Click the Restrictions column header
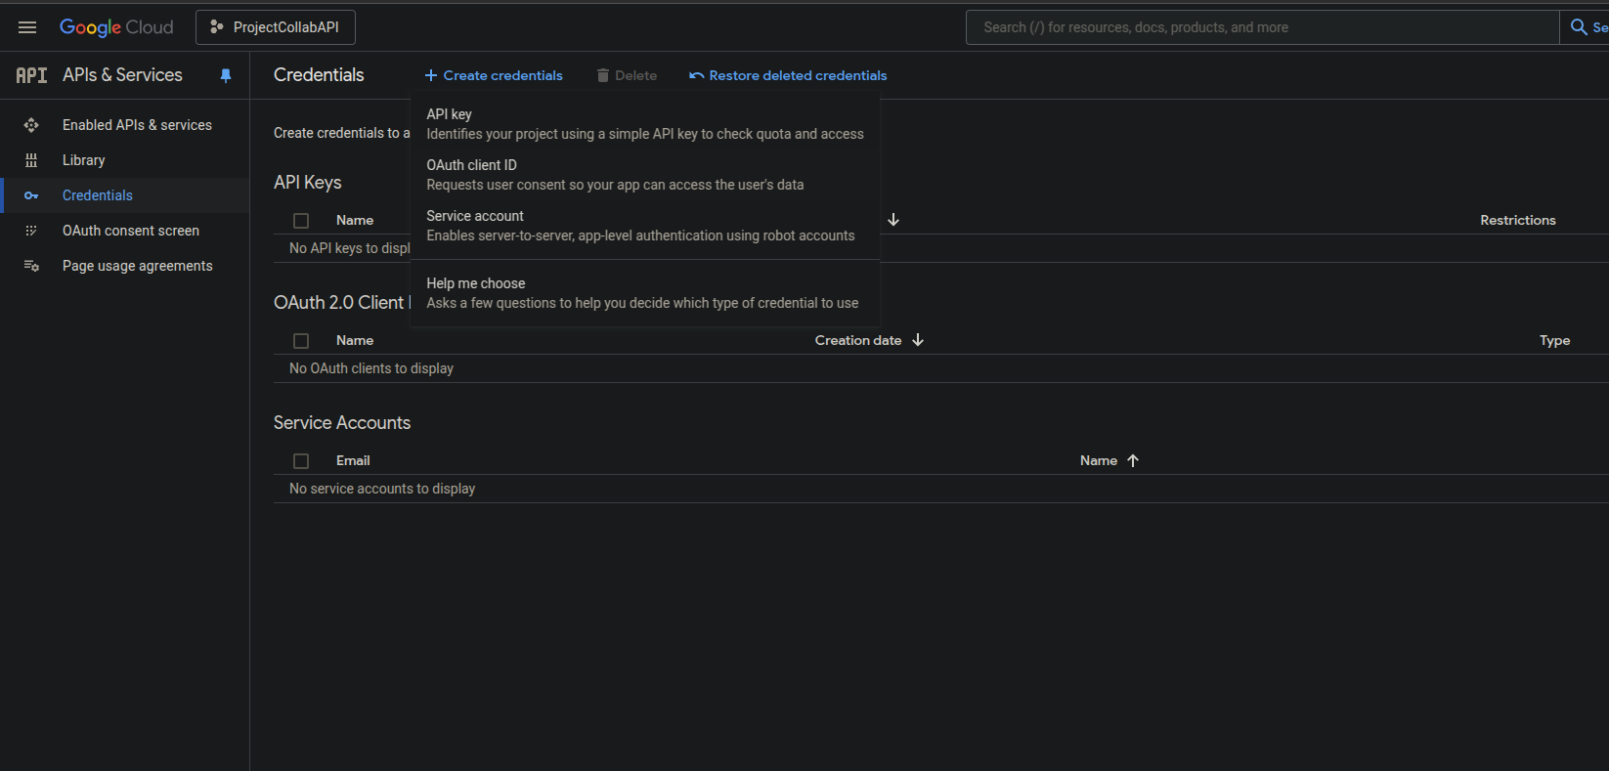The image size is (1609, 771). (x=1518, y=220)
